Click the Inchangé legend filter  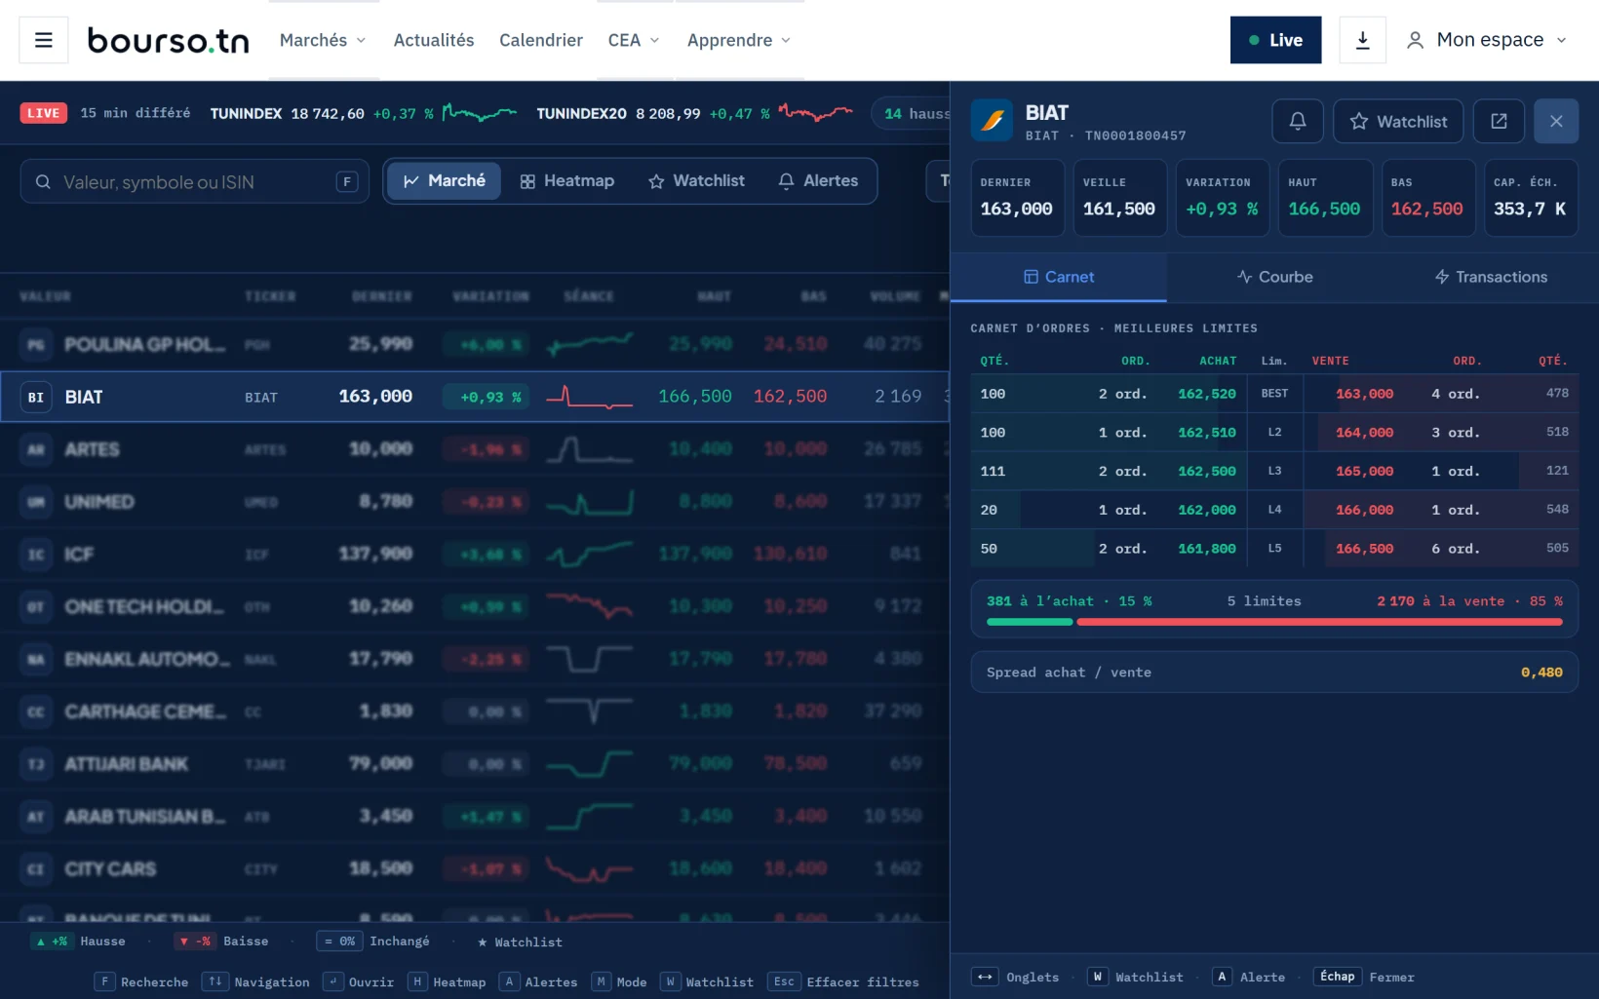click(x=373, y=941)
